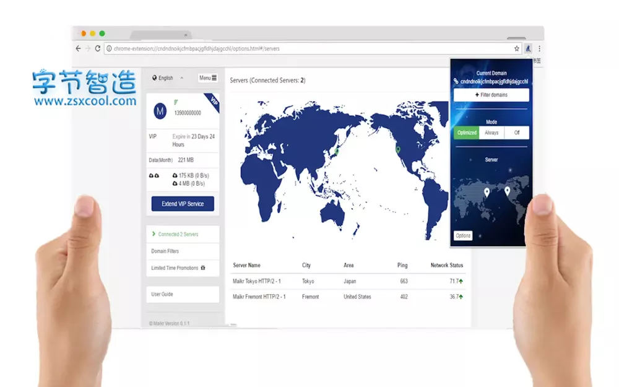Open Domain Filters menu item
Screen dimensions: 619x387
coord(183,251)
